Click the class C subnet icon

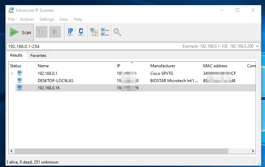click(81, 32)
